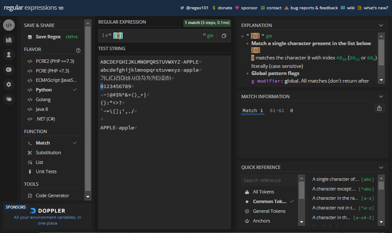Click the Twitter bird icon

click(182, 8)
